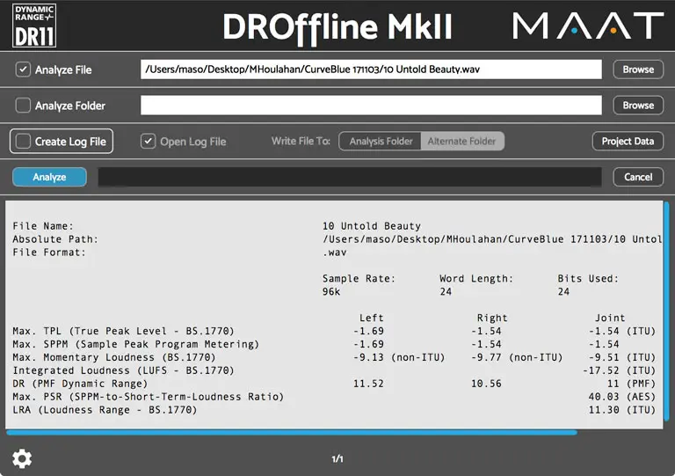Click the Dynamic Range DR11 logo badge
Image resolution: width=675 pixels, height=476 pixels.
[34, 26]
